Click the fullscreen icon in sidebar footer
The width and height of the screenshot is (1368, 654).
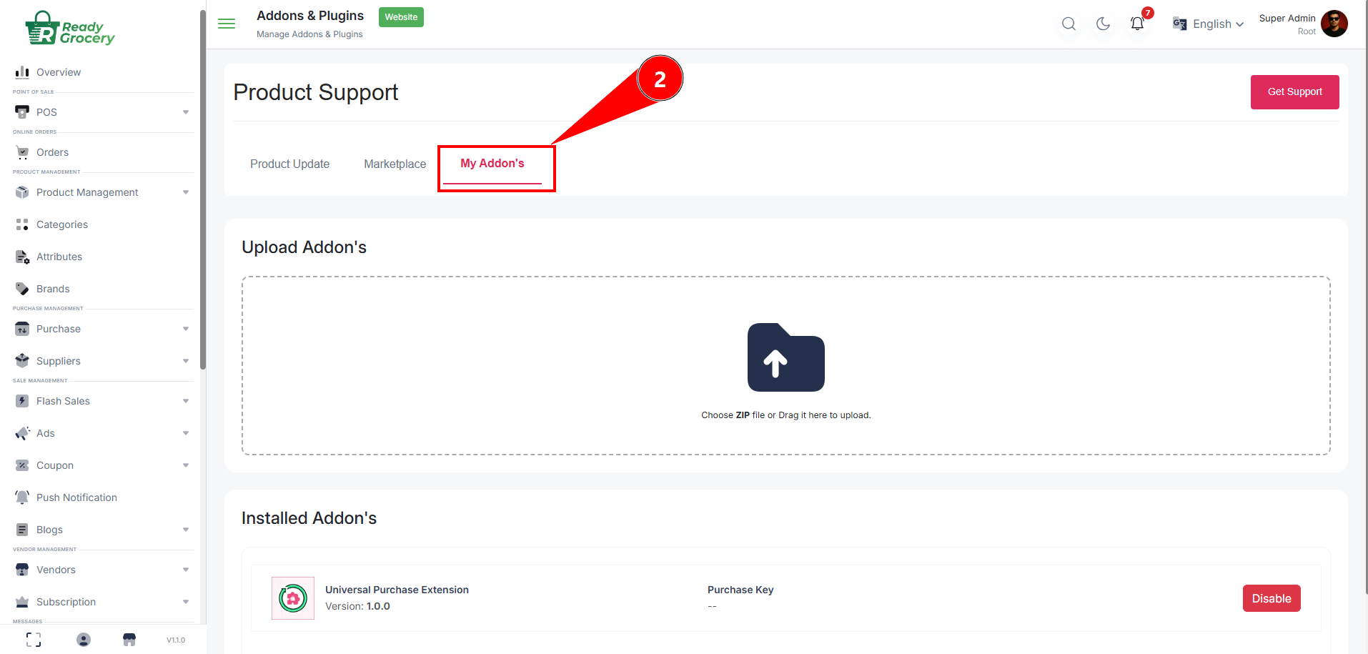[34, 640]
